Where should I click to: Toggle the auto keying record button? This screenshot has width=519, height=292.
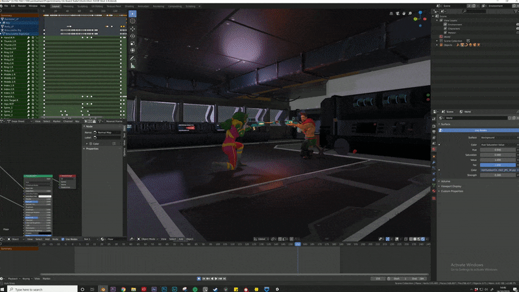tap(199, 279)
